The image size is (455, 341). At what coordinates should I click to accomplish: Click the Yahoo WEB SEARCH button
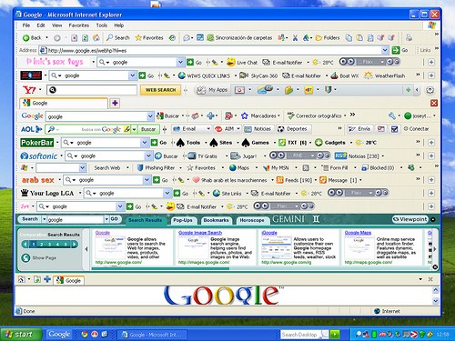160,90
